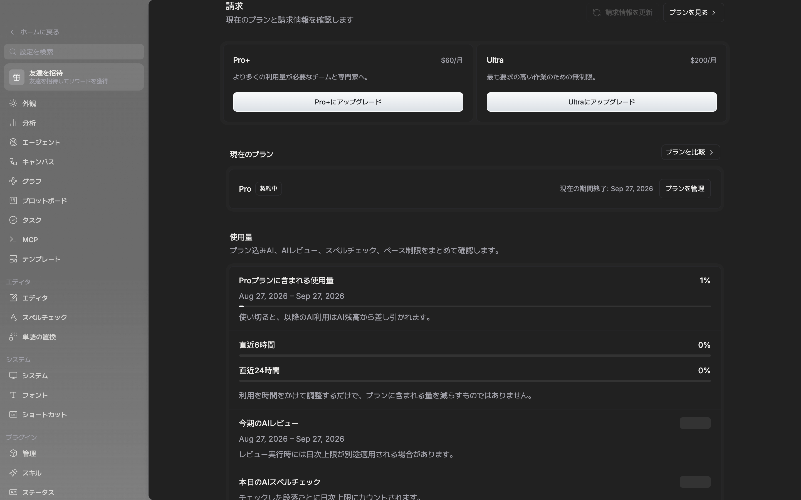Open the プランを見る button
Image resolution: width=801 pixels, height=500 pixels.
[x=693, y=12]
